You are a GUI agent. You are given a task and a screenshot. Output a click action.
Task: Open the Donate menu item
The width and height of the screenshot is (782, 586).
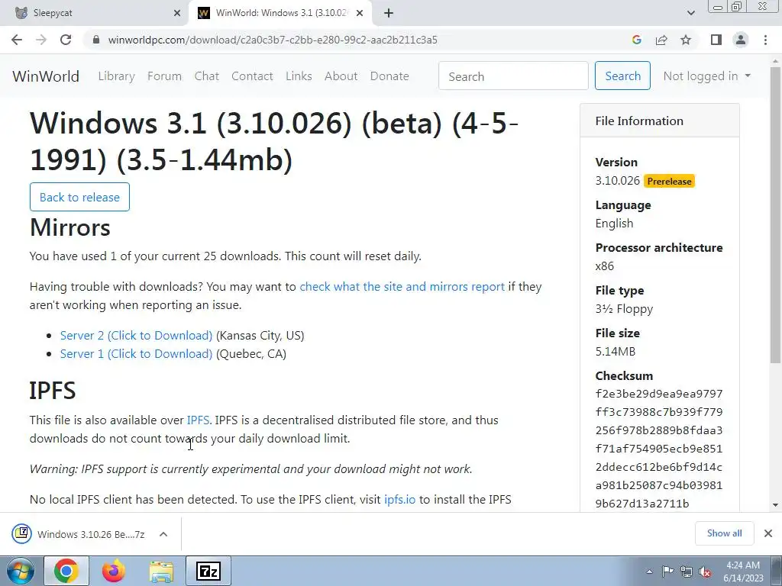(389, 76)
